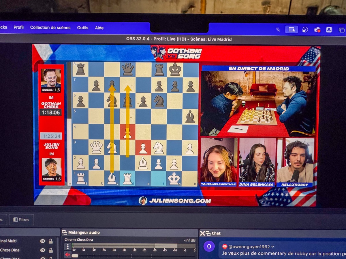Click the OBS swirl icon in macOS menu bar
346x259 pixels.
(304, 29)
